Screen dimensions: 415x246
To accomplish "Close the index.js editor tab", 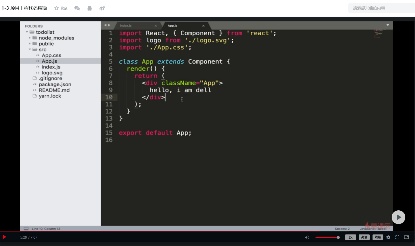I will [x=156, y=26].
